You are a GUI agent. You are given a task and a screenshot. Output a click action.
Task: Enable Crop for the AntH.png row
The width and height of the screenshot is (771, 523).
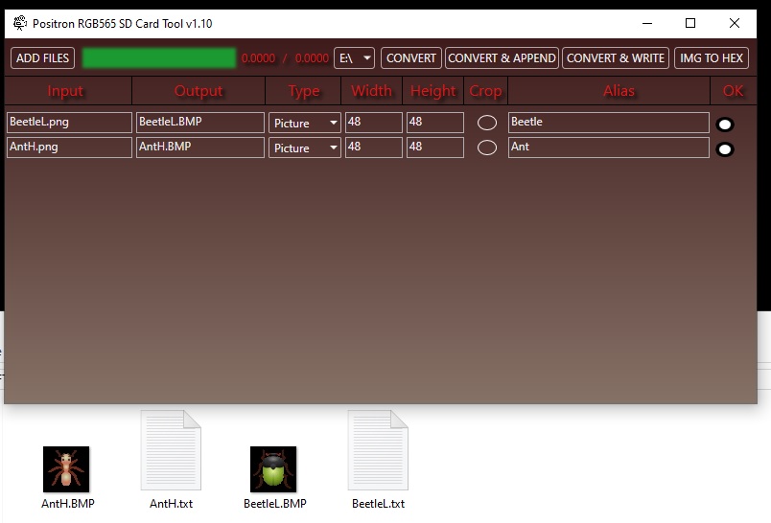pyautogui.click(x=487, y=148)
